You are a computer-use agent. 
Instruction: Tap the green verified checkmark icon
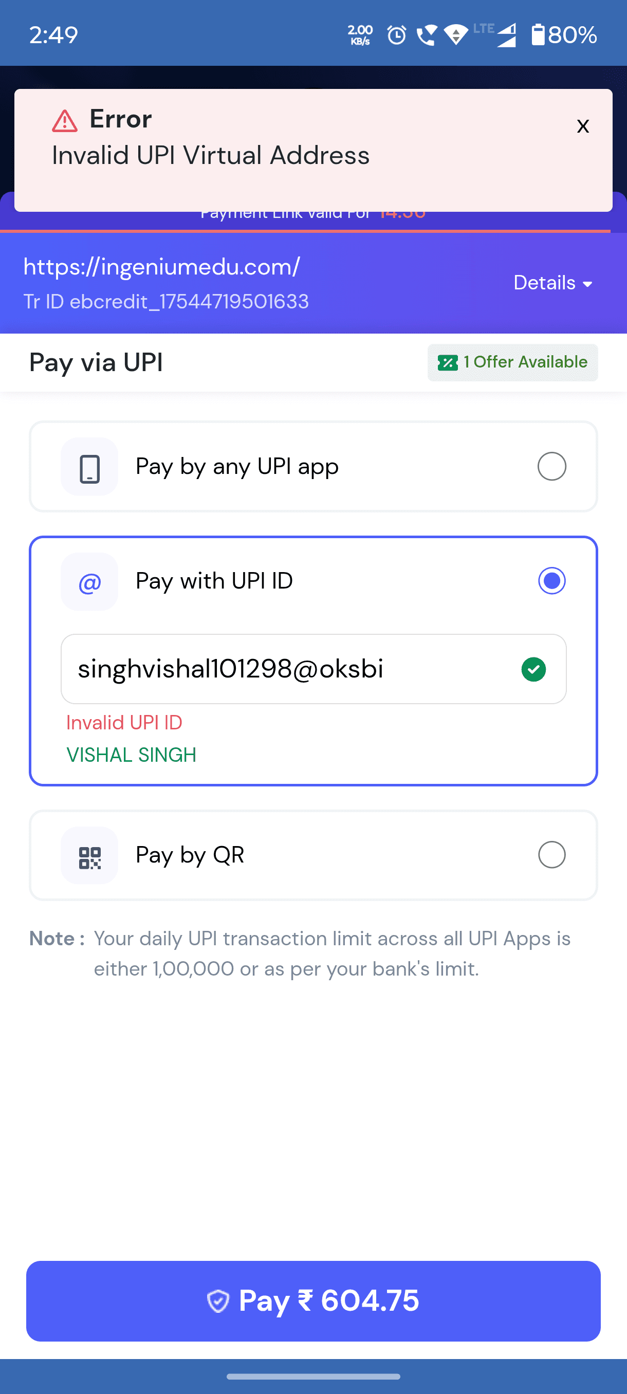coord(533,669)
